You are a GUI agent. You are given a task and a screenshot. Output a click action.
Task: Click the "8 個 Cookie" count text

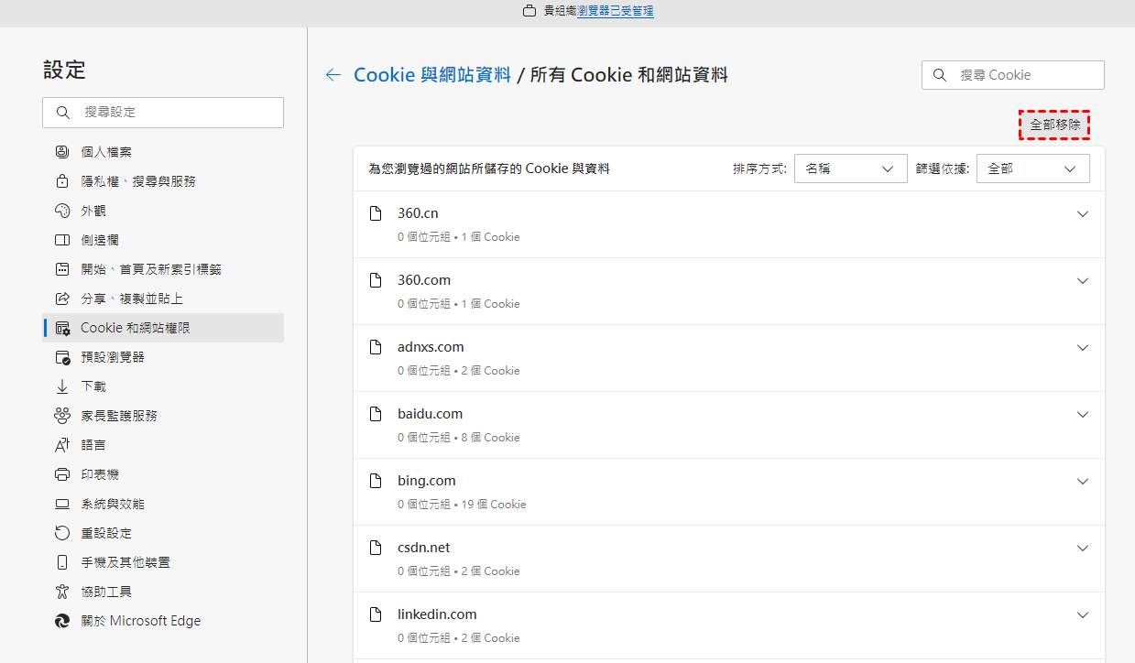point(490,438)
